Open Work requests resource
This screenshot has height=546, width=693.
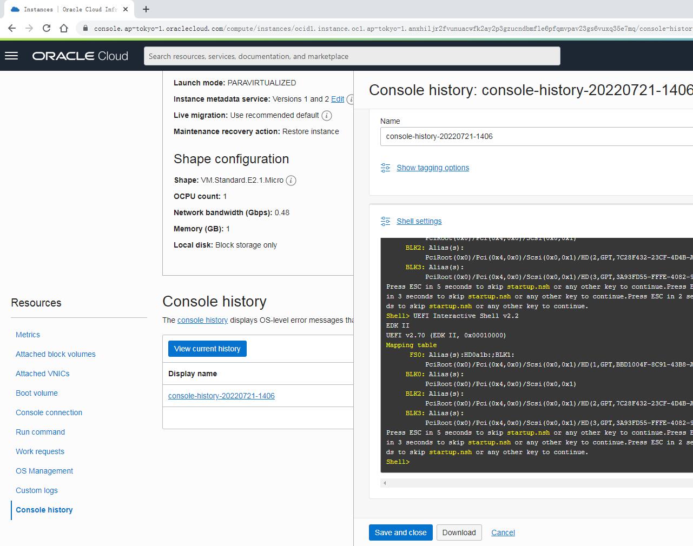40,451
